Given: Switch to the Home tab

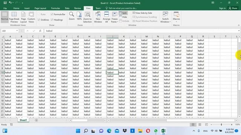Looking at the screenshot, I should pyautogui.click(x=16, y=8).
